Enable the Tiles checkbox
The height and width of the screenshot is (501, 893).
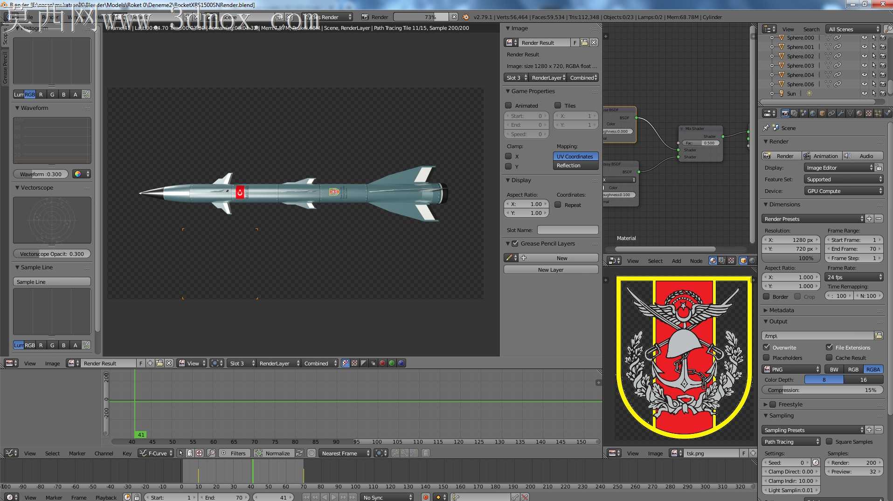click(x=558, y=105)
